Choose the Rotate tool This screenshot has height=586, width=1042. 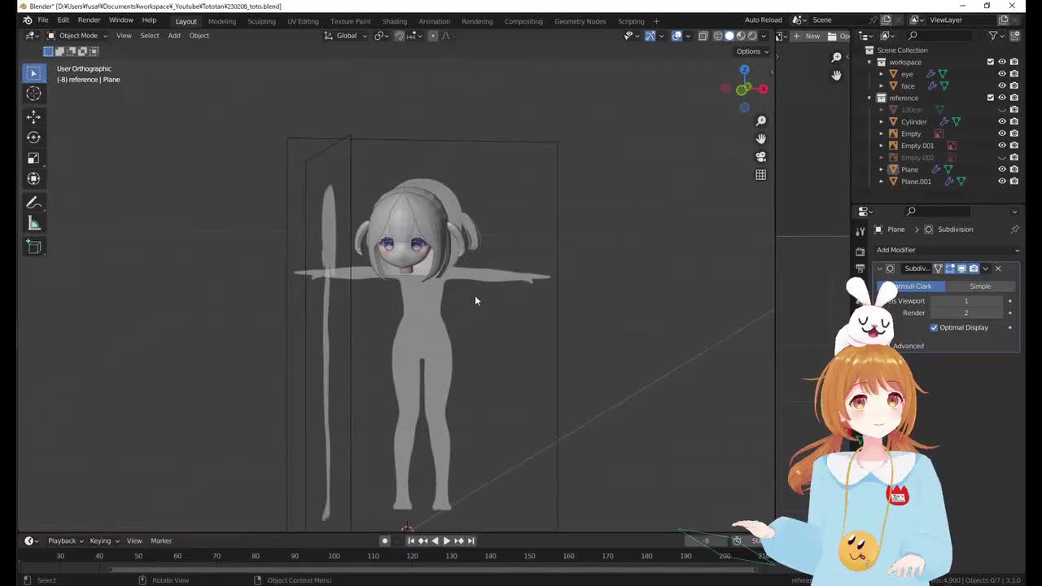point(33,138)
